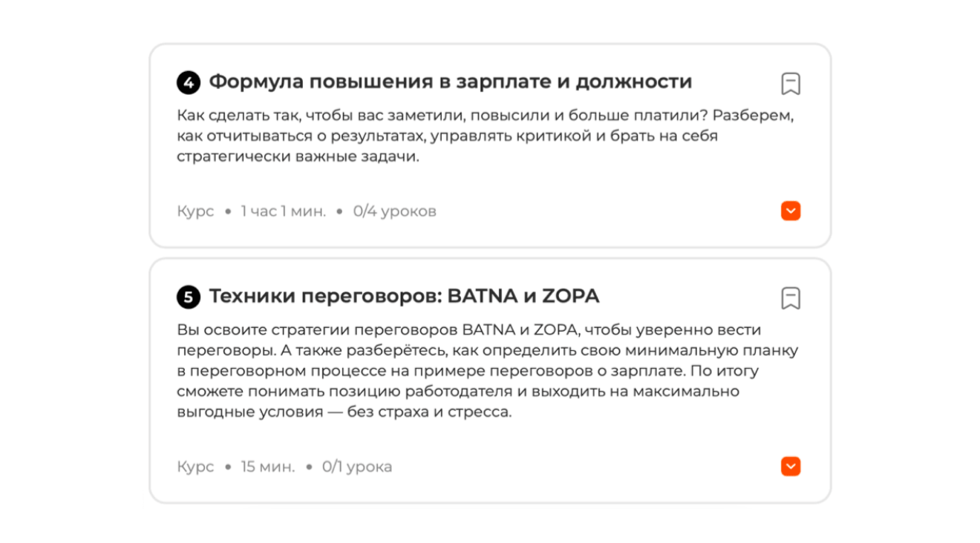Viewport: 980px width, 543px height.
Task: Click the line starting "Как сделать так"
Action: coord(486,116)
